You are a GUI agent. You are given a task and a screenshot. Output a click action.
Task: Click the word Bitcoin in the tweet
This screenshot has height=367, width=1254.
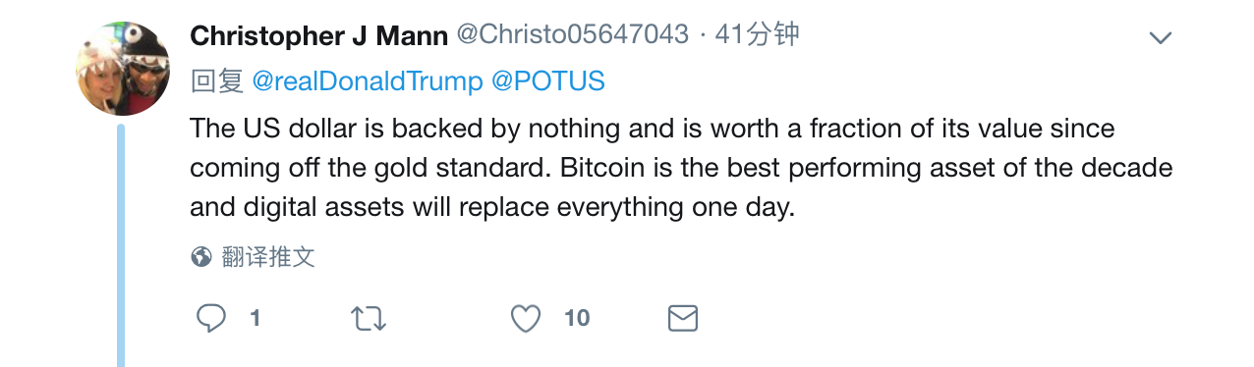602,168
